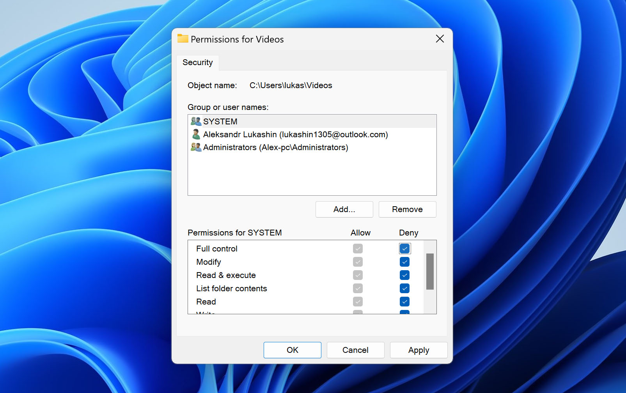
Task: Click the List folder contents label
Action: (231, 289)
